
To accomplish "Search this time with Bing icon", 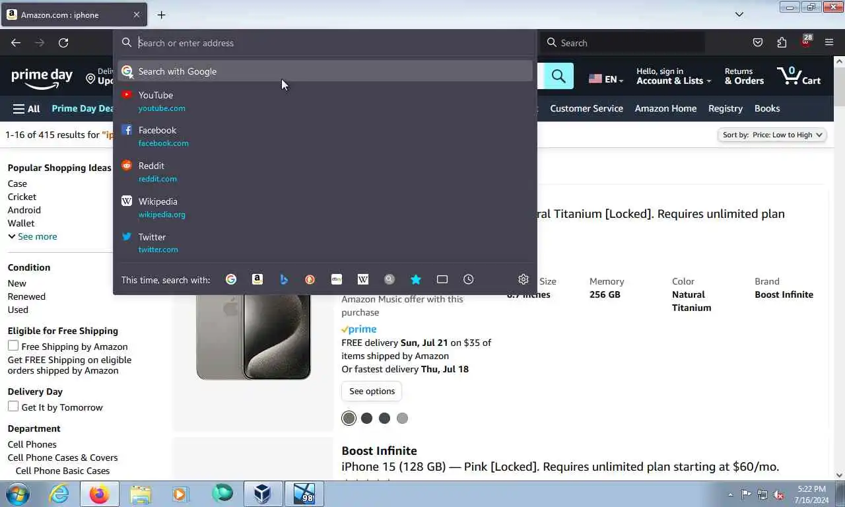I will [284, 279].
